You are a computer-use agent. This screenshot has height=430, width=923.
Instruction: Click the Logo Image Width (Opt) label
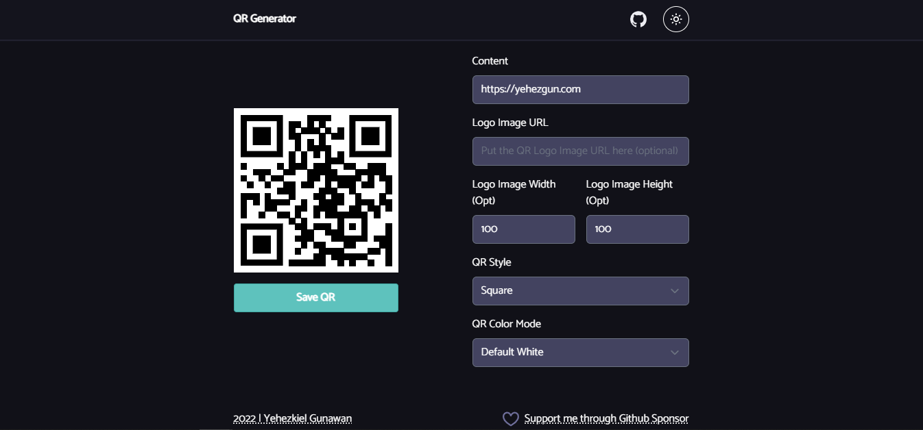coord(514,192)
